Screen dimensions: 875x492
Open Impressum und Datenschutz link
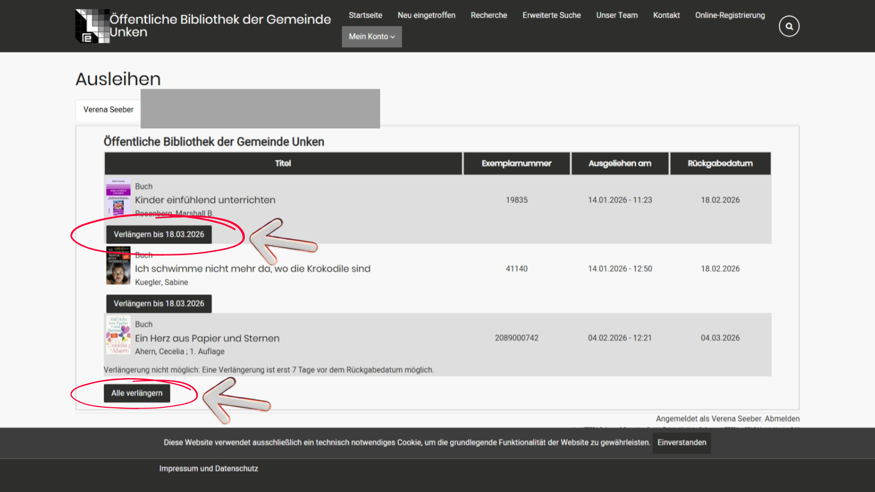[208, 469]
